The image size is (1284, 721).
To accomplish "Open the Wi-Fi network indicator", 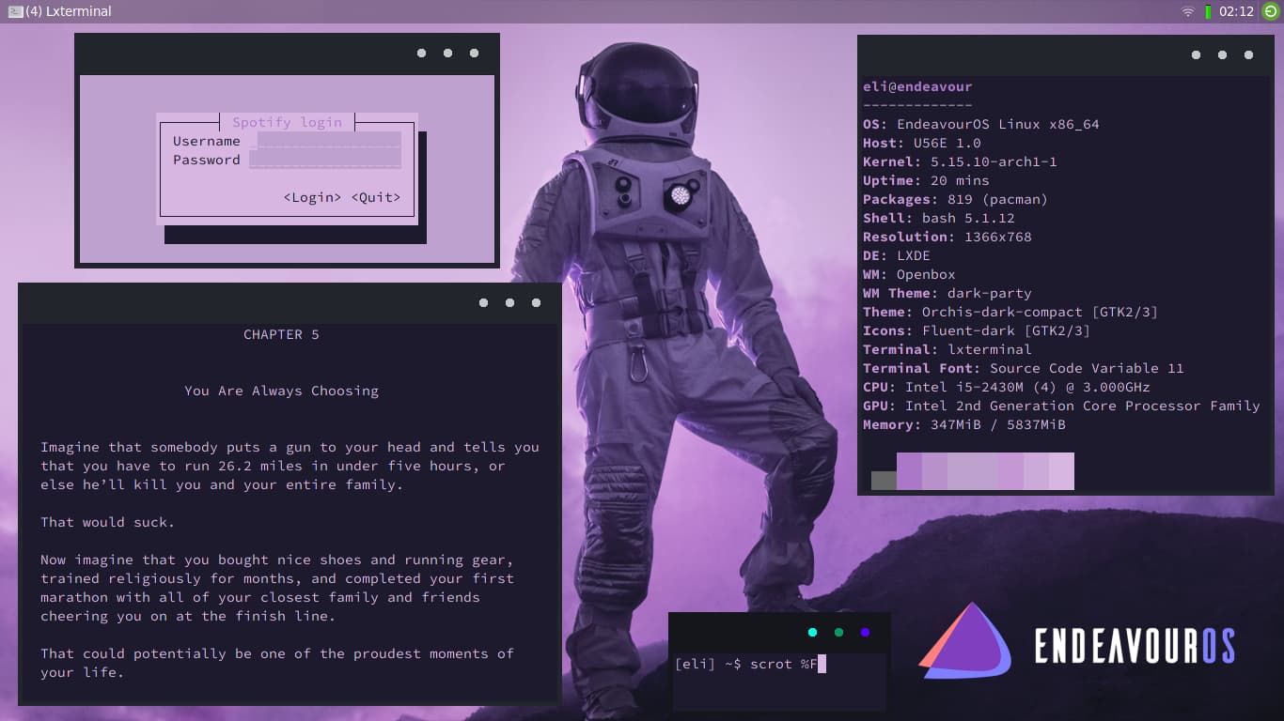I will click(x=1188, y=11).
